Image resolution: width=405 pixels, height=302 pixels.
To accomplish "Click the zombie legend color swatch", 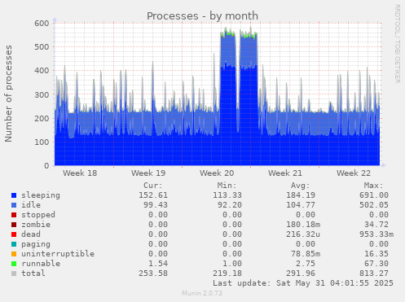I will [x=14, y=225].
